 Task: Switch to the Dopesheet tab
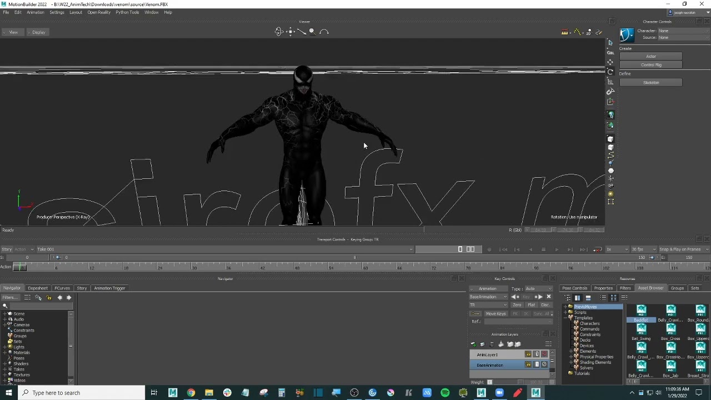pos(38,288)
